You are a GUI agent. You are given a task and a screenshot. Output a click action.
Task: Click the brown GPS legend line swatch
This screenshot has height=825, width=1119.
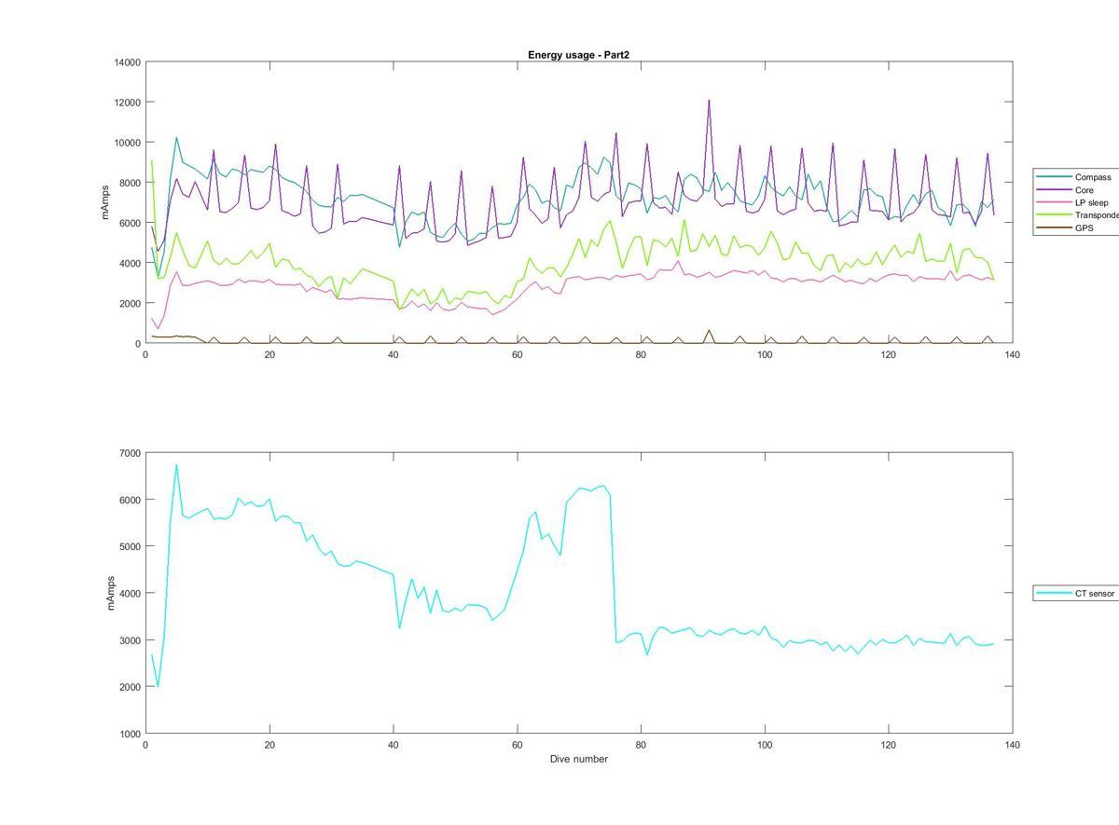1054,227
